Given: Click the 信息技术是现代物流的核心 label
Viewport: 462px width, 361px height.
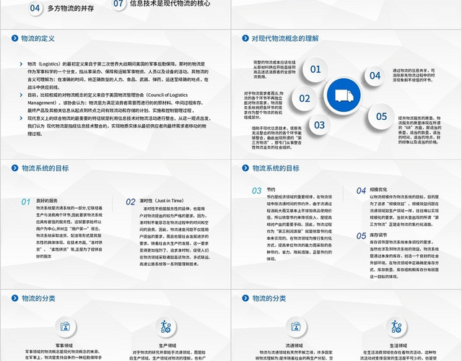Looking at the screenshot, I should [170, 4].
